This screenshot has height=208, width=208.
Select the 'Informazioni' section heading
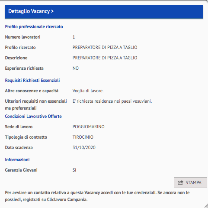[x=17, y=159]
